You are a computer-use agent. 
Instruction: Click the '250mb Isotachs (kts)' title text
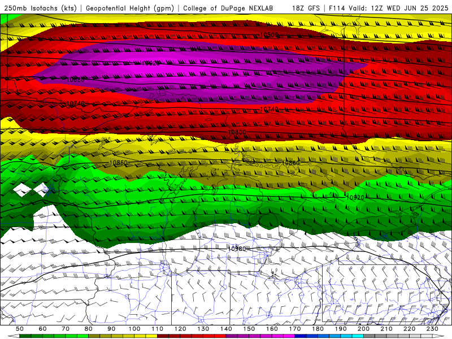pos(40,8)
